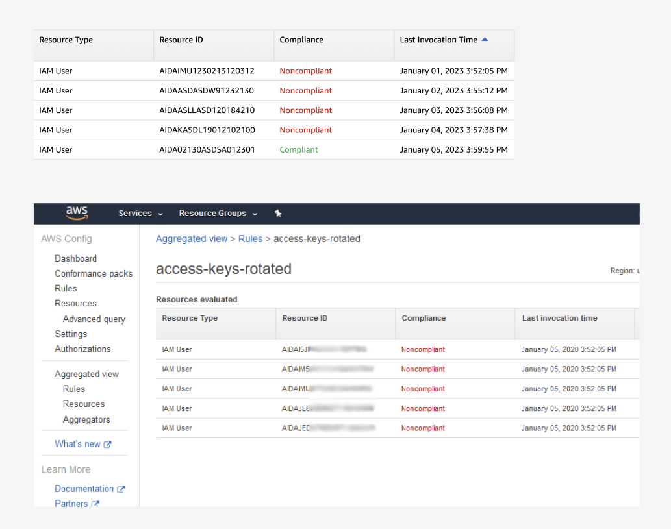Click Rules breadcrumb link
671x529 pixels.
tap(250, 239)
